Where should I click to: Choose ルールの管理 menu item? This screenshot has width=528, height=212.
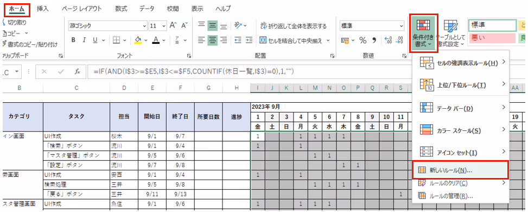[461, 196]
